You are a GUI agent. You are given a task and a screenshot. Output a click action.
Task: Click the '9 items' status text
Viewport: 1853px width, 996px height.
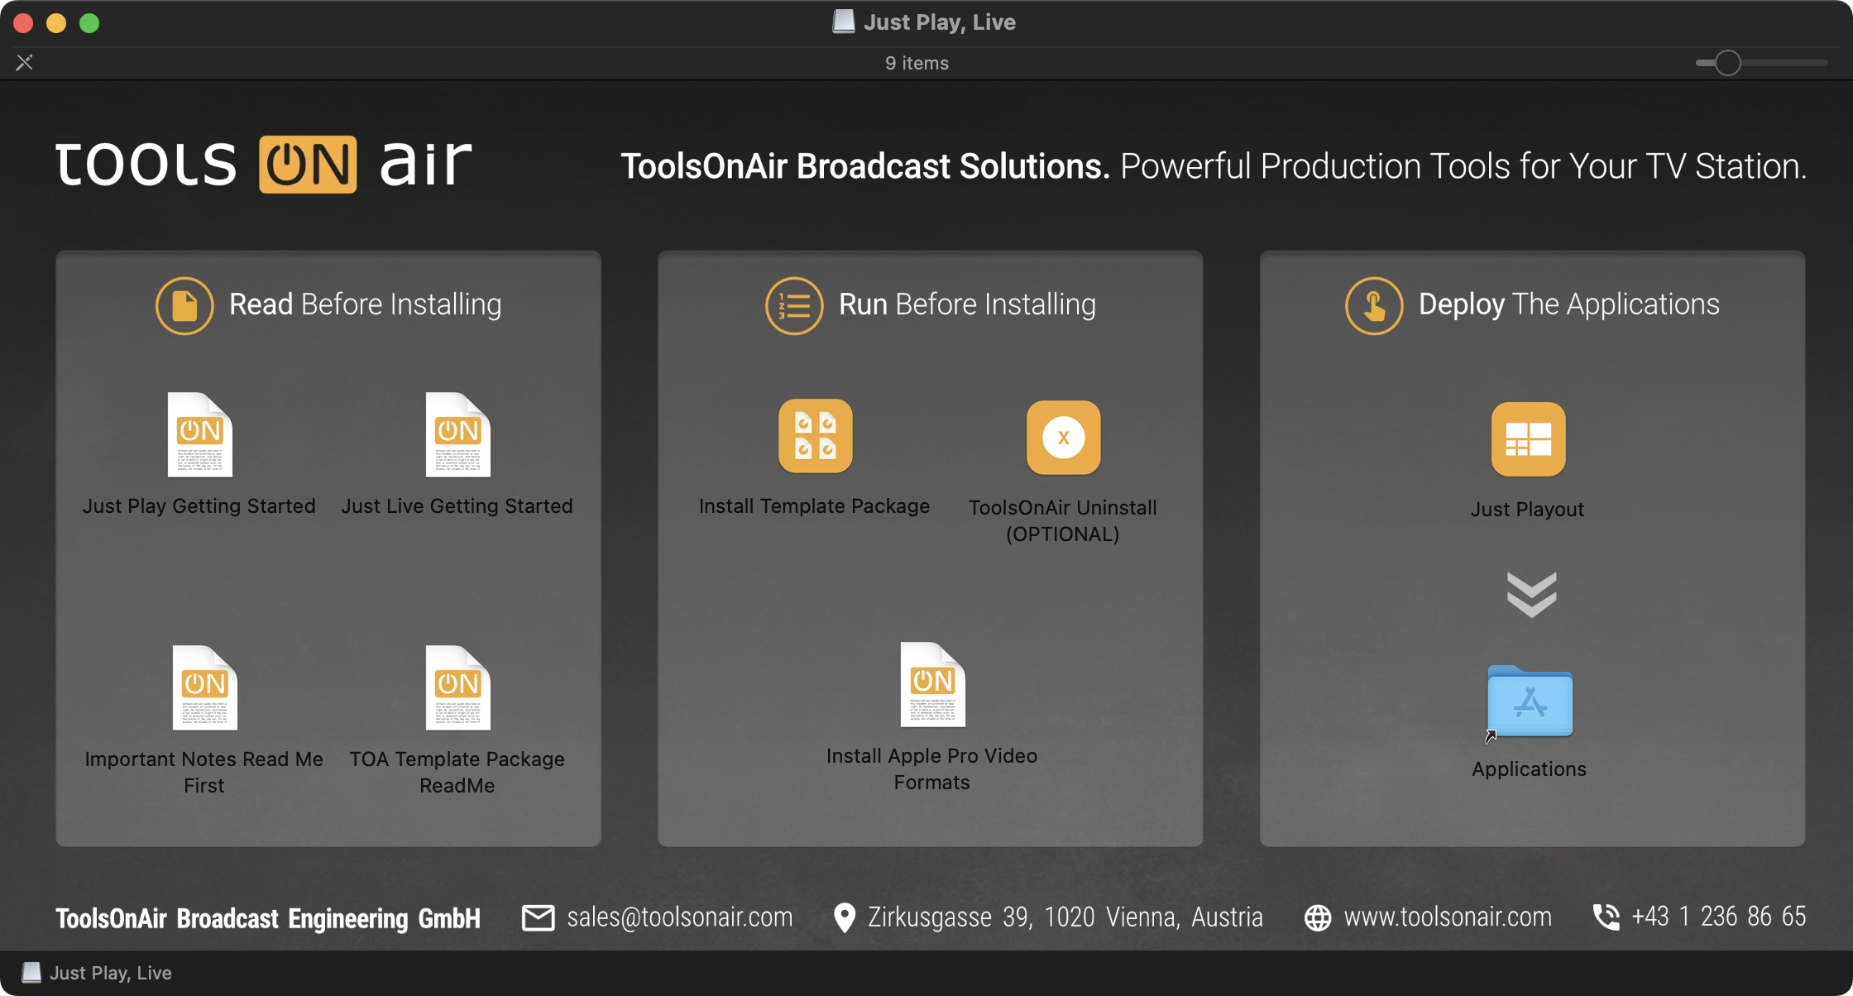coord(917,63)
